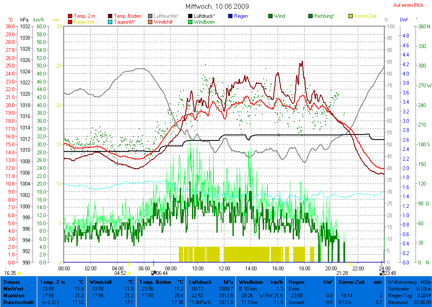Click the dark red Temp. Boden legend square

click(111, 16)
